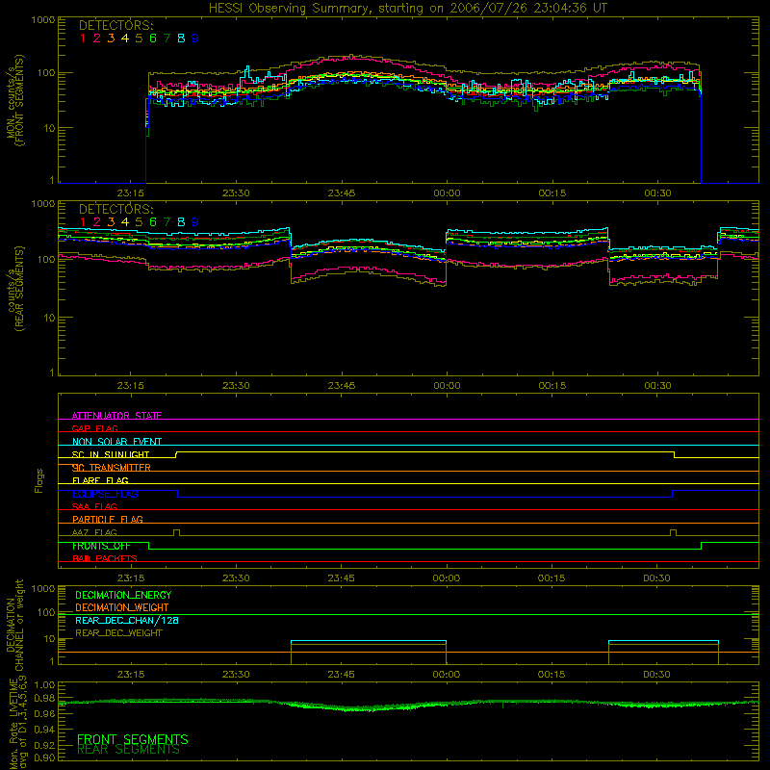Image resolution: width=770 pixels, height=770 pixels.
Task: Click green detector 6 in front segments legend
Action: point(153,38)
